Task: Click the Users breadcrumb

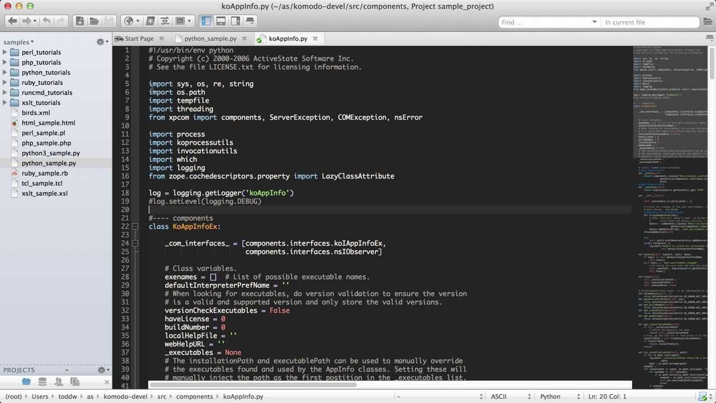Action: click(x=40, y=396)
